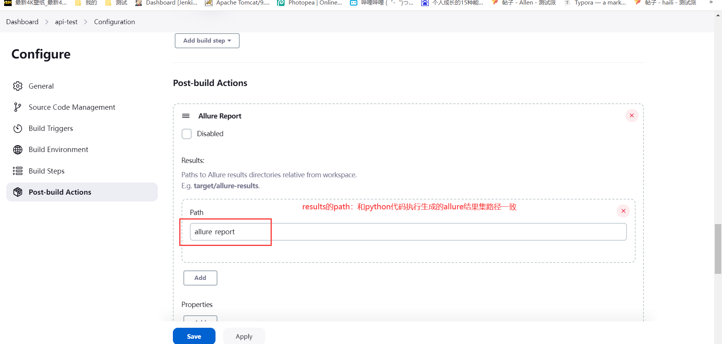
Task: Open the Configuration breadcrumb link
Action: (115, 22)
